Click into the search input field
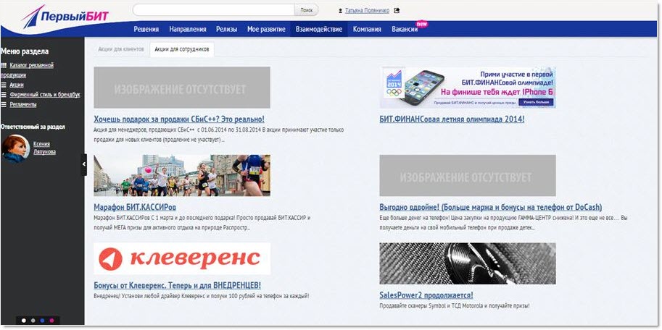 214,10
